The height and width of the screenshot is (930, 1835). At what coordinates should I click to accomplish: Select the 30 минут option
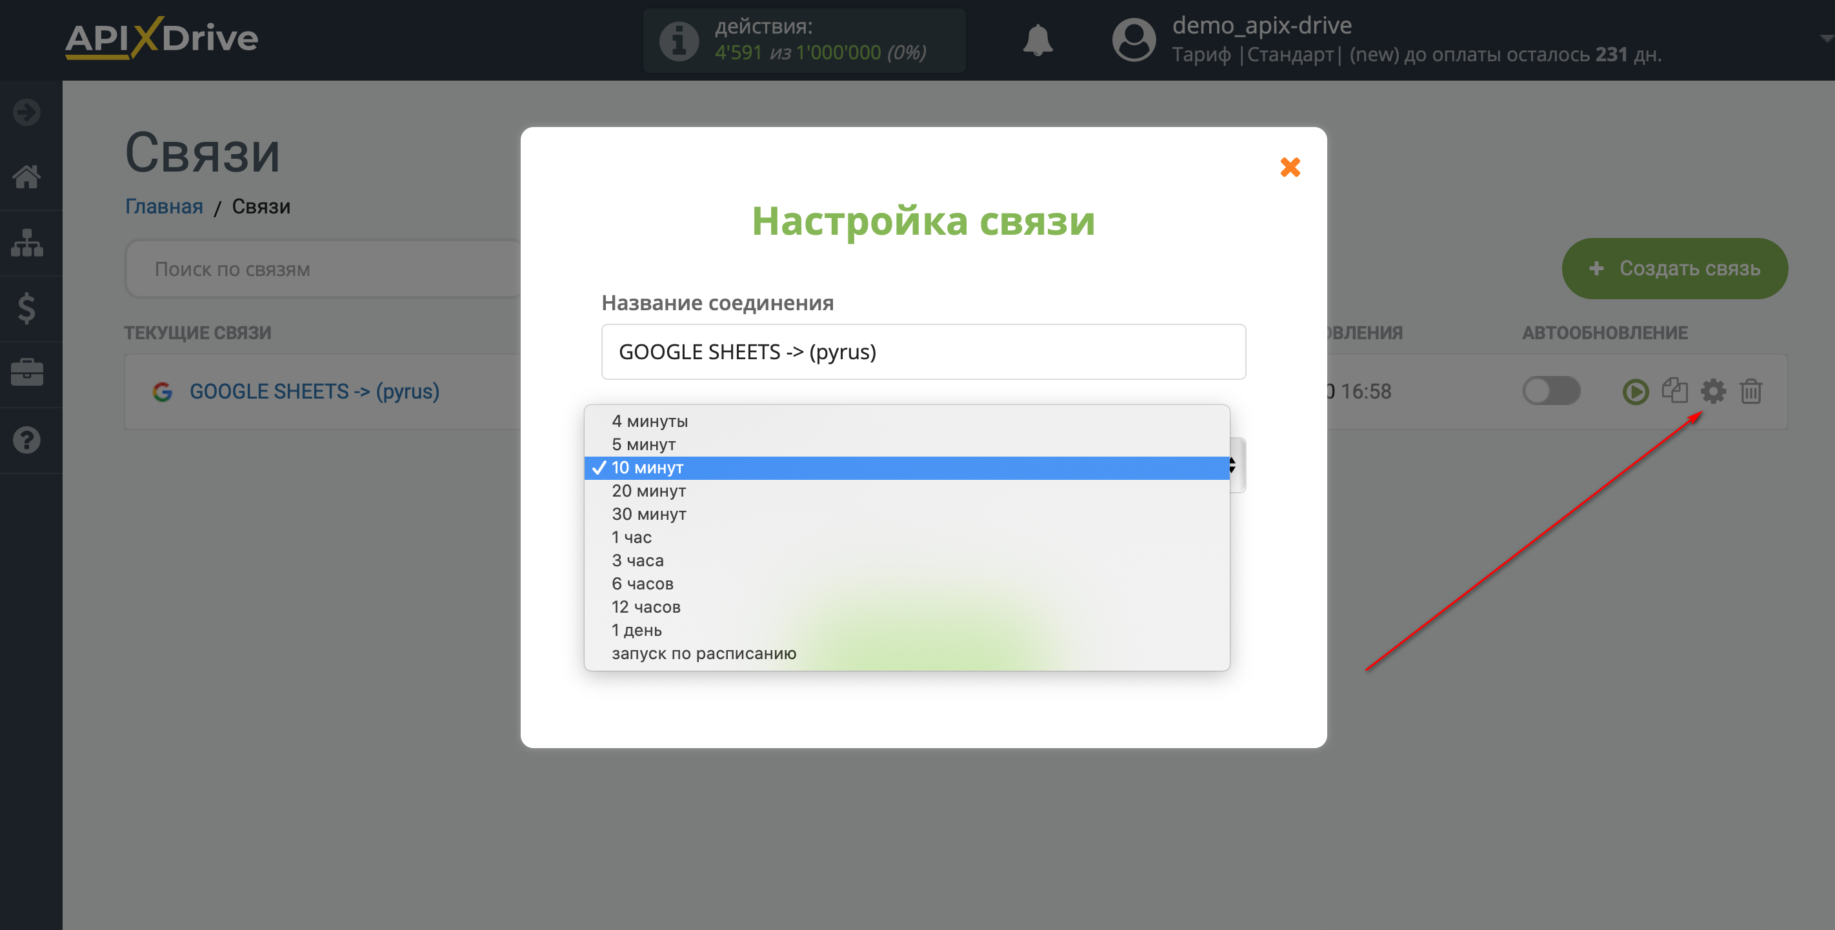tap(907, 514)
